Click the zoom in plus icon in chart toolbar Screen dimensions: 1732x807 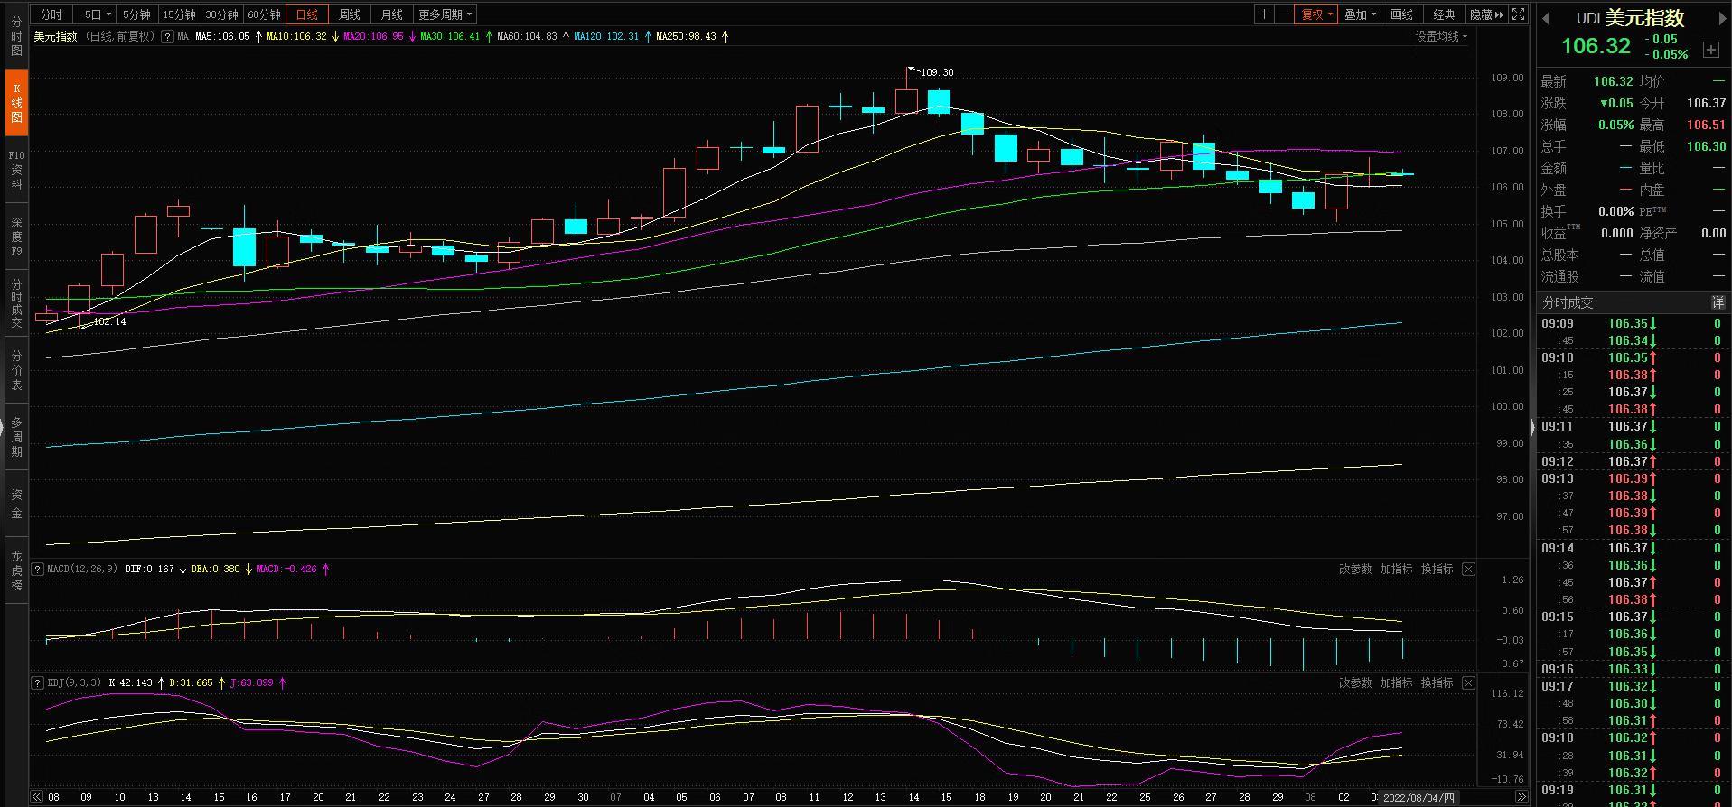tap(1264, 14)
